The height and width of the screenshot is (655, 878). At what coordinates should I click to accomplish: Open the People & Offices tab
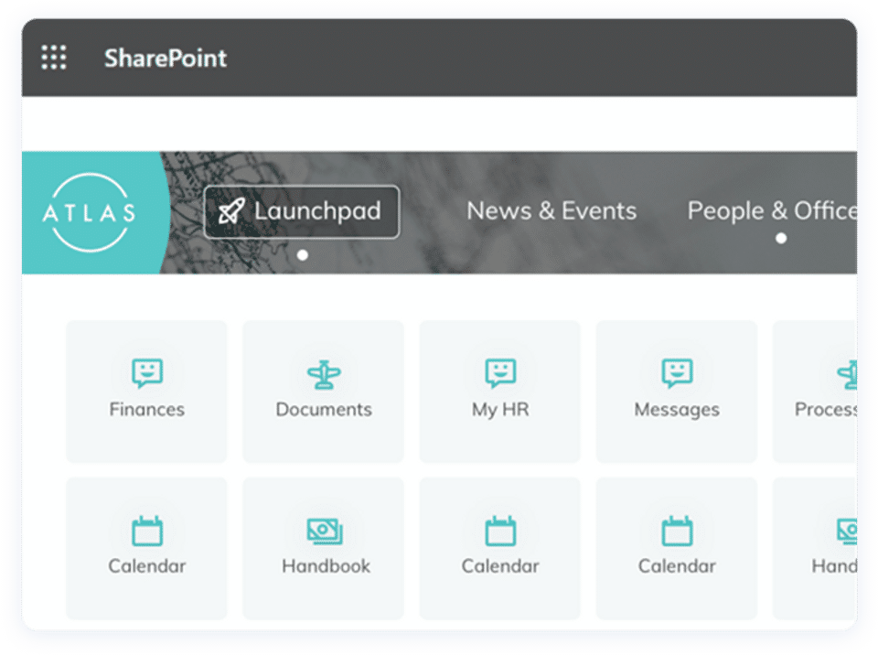click(772, 211)
